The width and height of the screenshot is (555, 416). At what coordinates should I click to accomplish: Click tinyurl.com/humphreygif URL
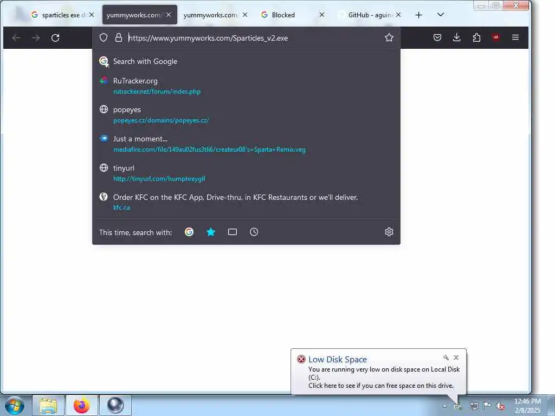[x=159, y=179]
